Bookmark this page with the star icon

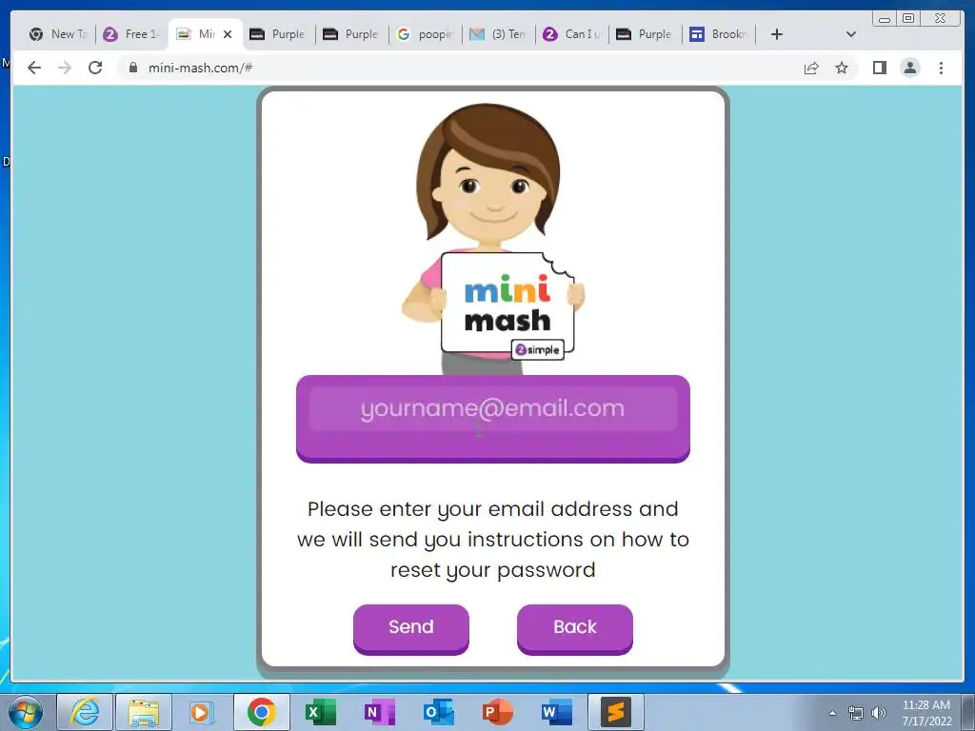click(842, 68)
